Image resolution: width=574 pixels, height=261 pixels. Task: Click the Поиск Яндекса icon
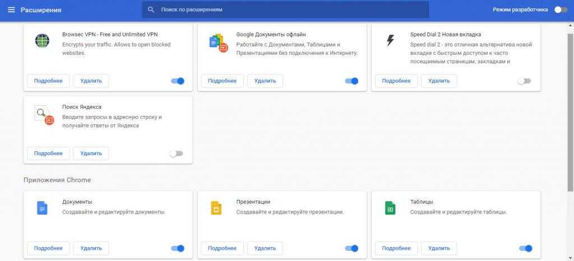coord(44,115)
